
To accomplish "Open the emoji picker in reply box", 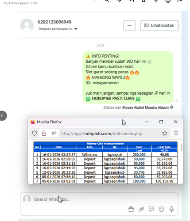I will pos(162,209).
